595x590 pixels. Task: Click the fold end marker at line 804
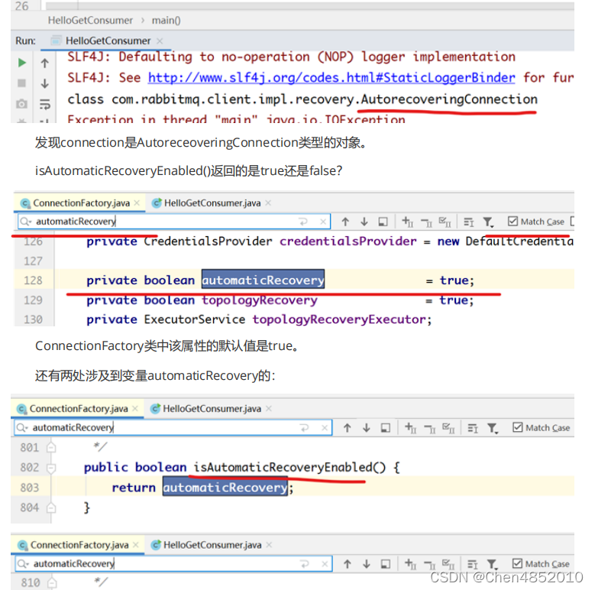pos(51,507)
